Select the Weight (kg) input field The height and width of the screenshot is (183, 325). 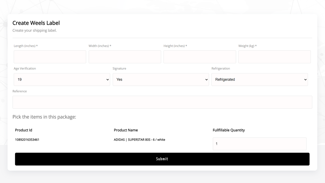(x=274, y=57)
